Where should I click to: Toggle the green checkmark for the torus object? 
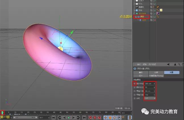click(x=155, y=17)
